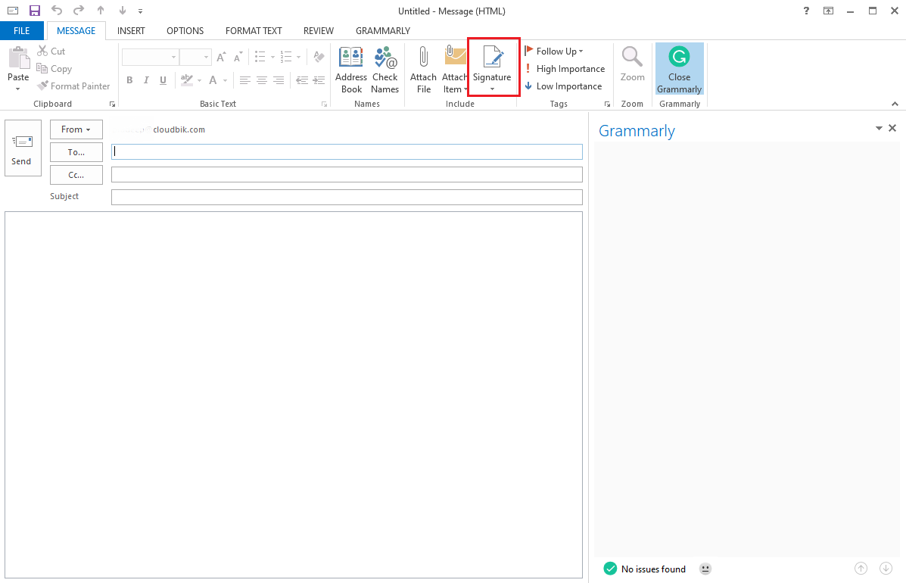The width and height of the screenshot is (906, 583).
Task: Close Grammarly with its ribbon button
Action: [x=679, y=68]
